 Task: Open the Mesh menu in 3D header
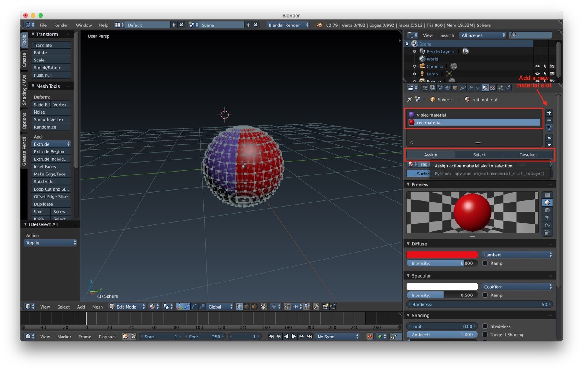coord(97,307)
